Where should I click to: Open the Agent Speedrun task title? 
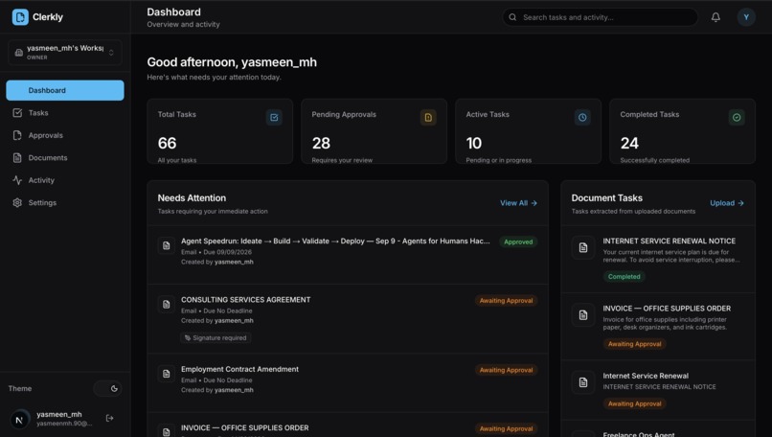[335, 241]
